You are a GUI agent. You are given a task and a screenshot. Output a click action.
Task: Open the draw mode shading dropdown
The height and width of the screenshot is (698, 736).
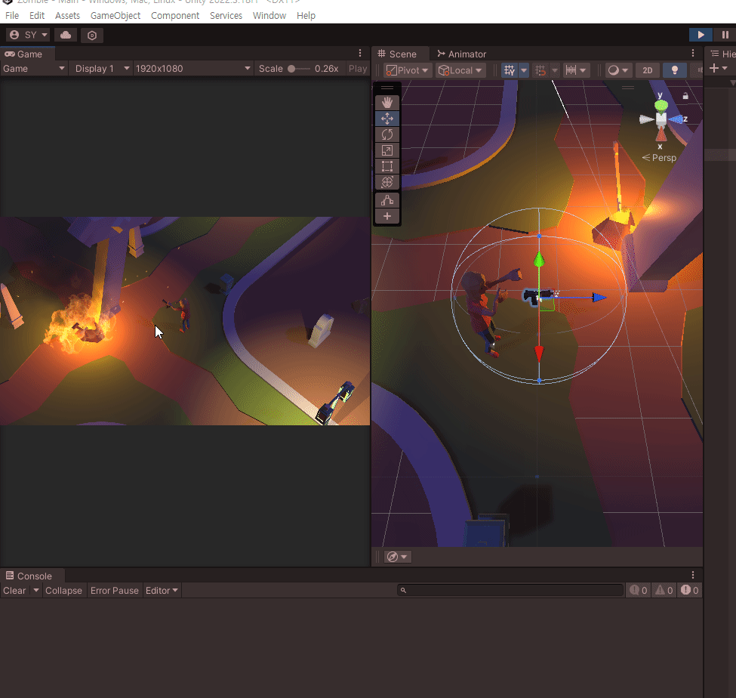click(x=617, y=70)
